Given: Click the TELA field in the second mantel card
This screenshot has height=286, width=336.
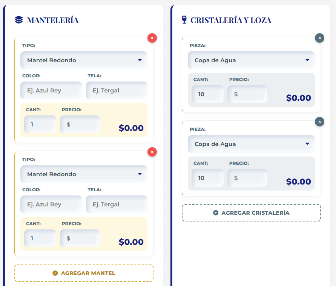Looking at the screenshot, I should (x=117, y=204).
